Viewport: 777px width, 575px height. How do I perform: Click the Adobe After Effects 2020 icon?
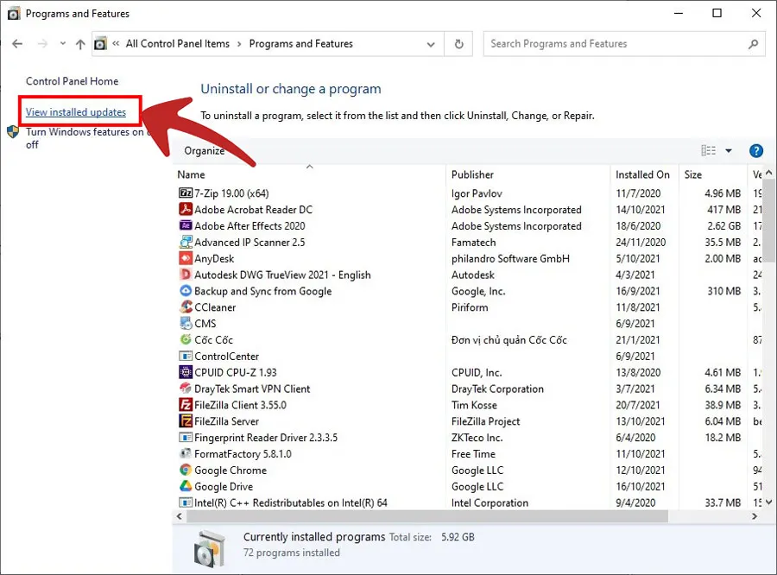(186, 225)
